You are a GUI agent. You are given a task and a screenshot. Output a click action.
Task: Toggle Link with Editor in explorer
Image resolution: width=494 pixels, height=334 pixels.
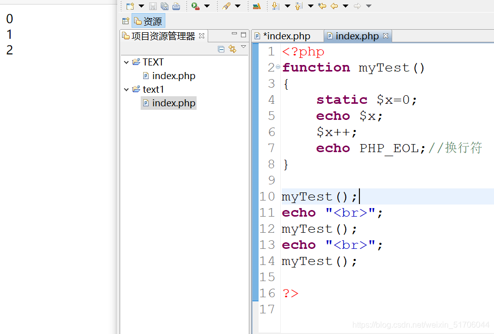[232, 49]
